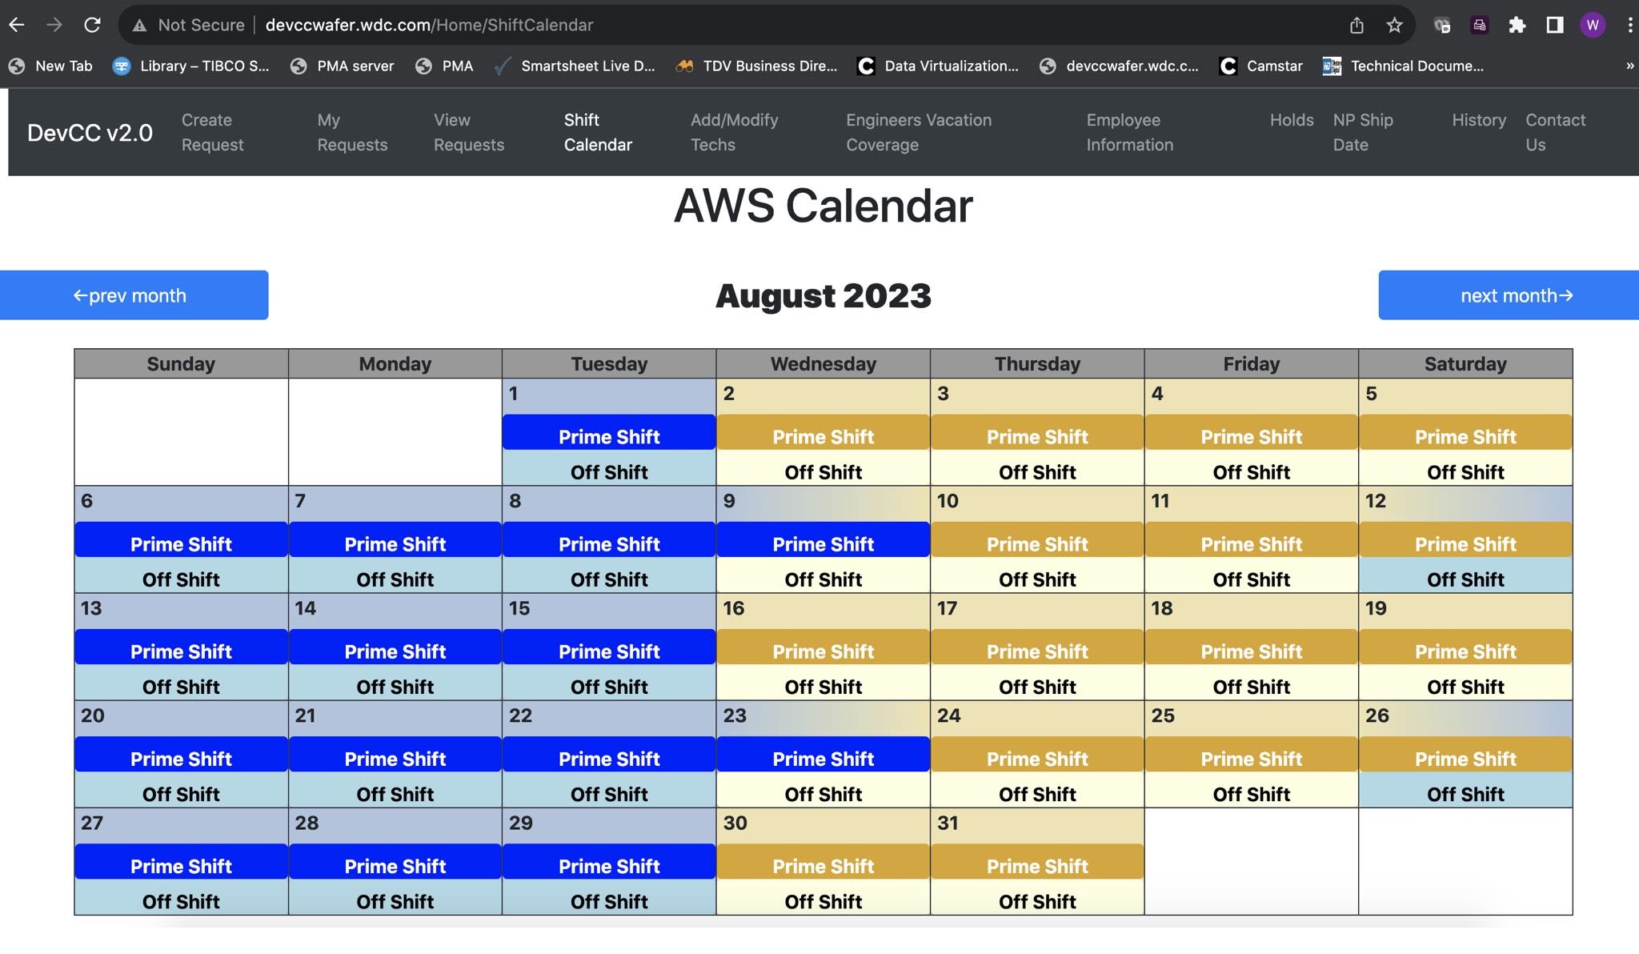
Task: Click Prime Shift on August 2
Action: point(823,433)
